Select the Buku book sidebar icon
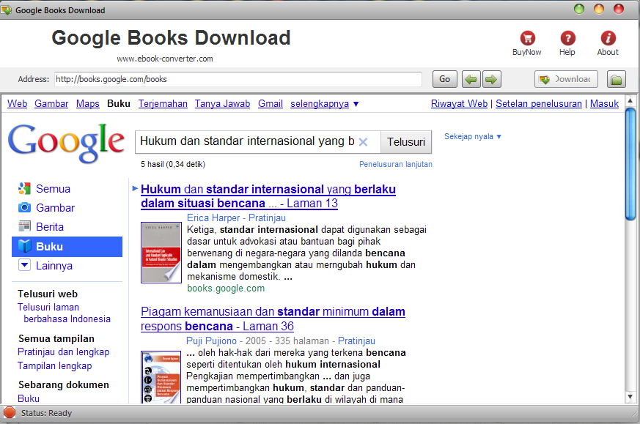The height and width of the screenshot is (424, 640). coord(24,246)
